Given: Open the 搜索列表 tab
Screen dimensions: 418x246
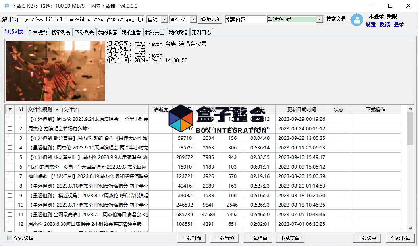Looking at the screenshot, I should [61, 32].
